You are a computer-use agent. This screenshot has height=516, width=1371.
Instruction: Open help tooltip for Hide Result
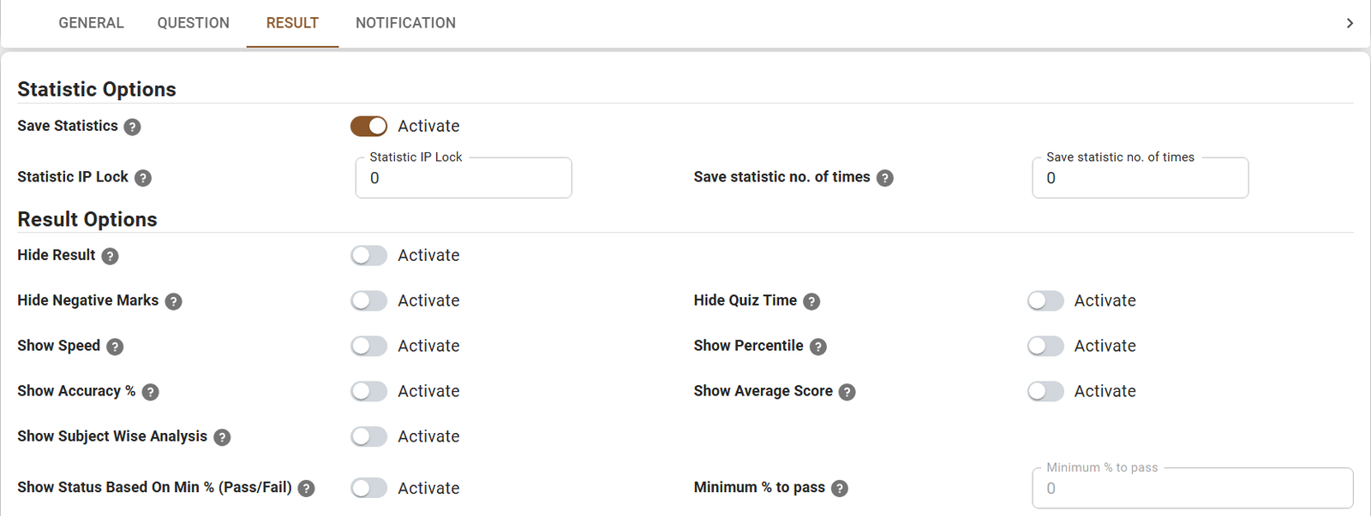[110, 256]
